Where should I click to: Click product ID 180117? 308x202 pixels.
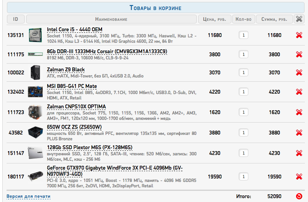coord(16,177)
